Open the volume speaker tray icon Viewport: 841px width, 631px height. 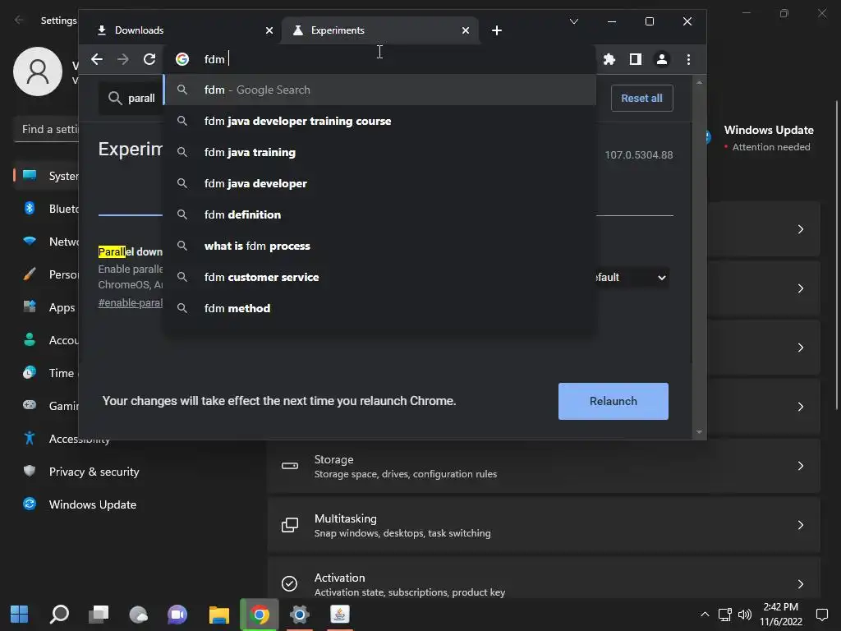coord(744,615)
